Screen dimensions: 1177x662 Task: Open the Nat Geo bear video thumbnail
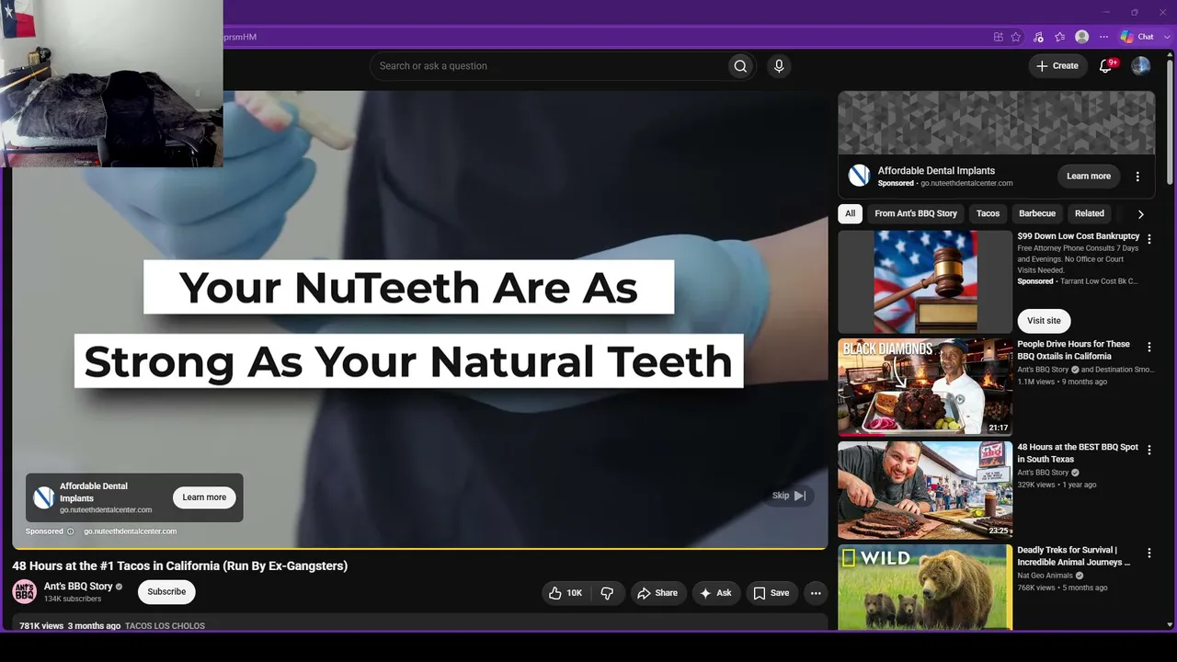click(x=925, y=587)
